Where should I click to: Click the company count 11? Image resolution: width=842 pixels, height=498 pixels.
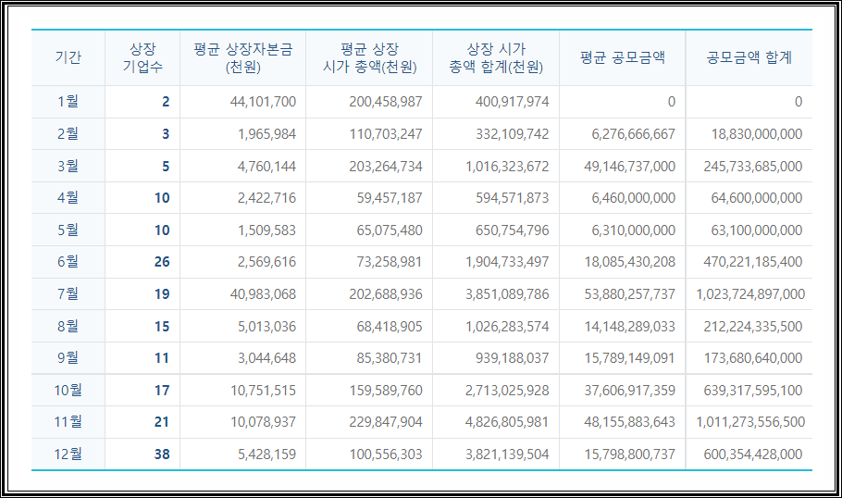162,358
